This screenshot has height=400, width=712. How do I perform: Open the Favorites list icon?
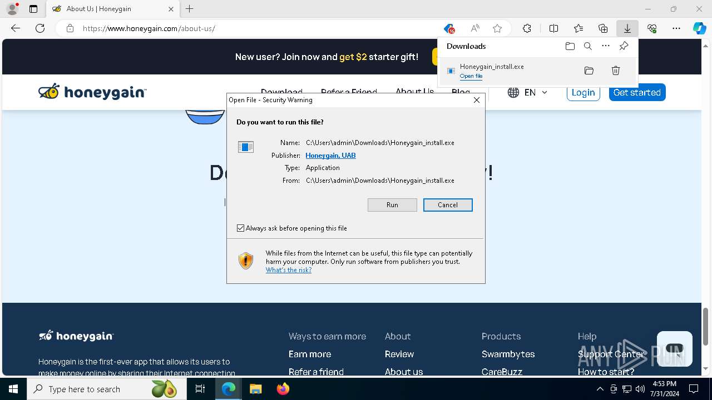(578, 28)
